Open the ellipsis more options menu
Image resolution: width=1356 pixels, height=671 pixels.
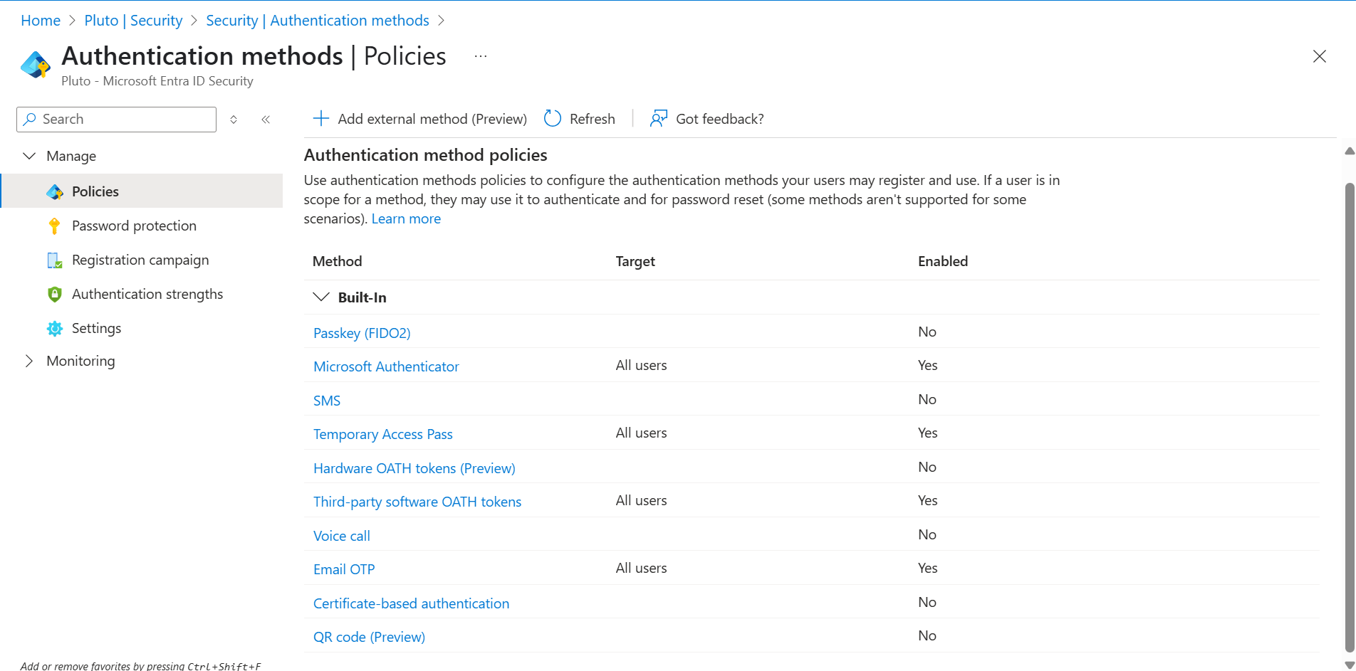click(481, 56)
